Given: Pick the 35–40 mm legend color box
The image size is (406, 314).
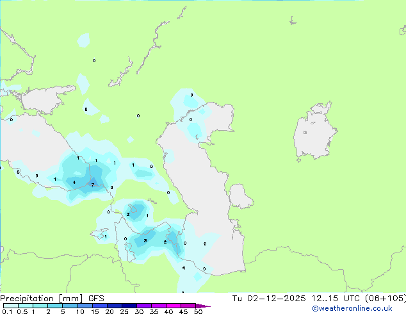Looking at the screenshot, I should coord(159,306).
